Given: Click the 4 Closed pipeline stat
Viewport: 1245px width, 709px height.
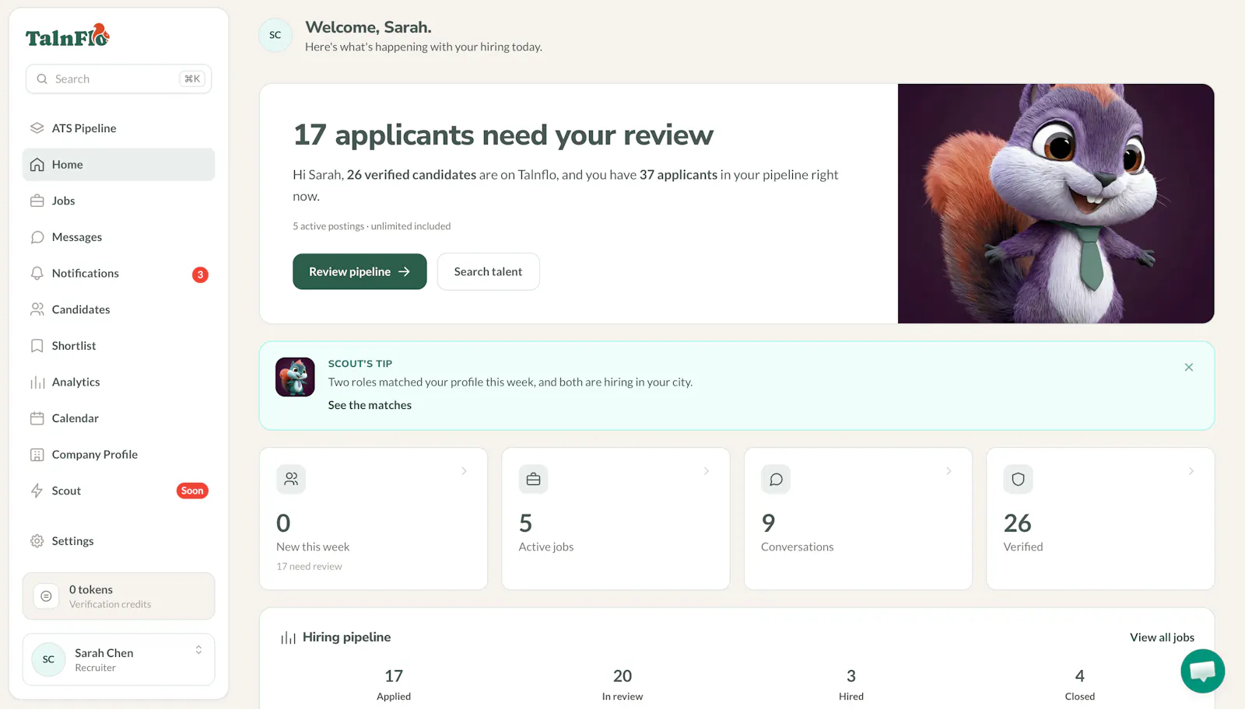Looking at the screenshot, I should (1080, 684).
